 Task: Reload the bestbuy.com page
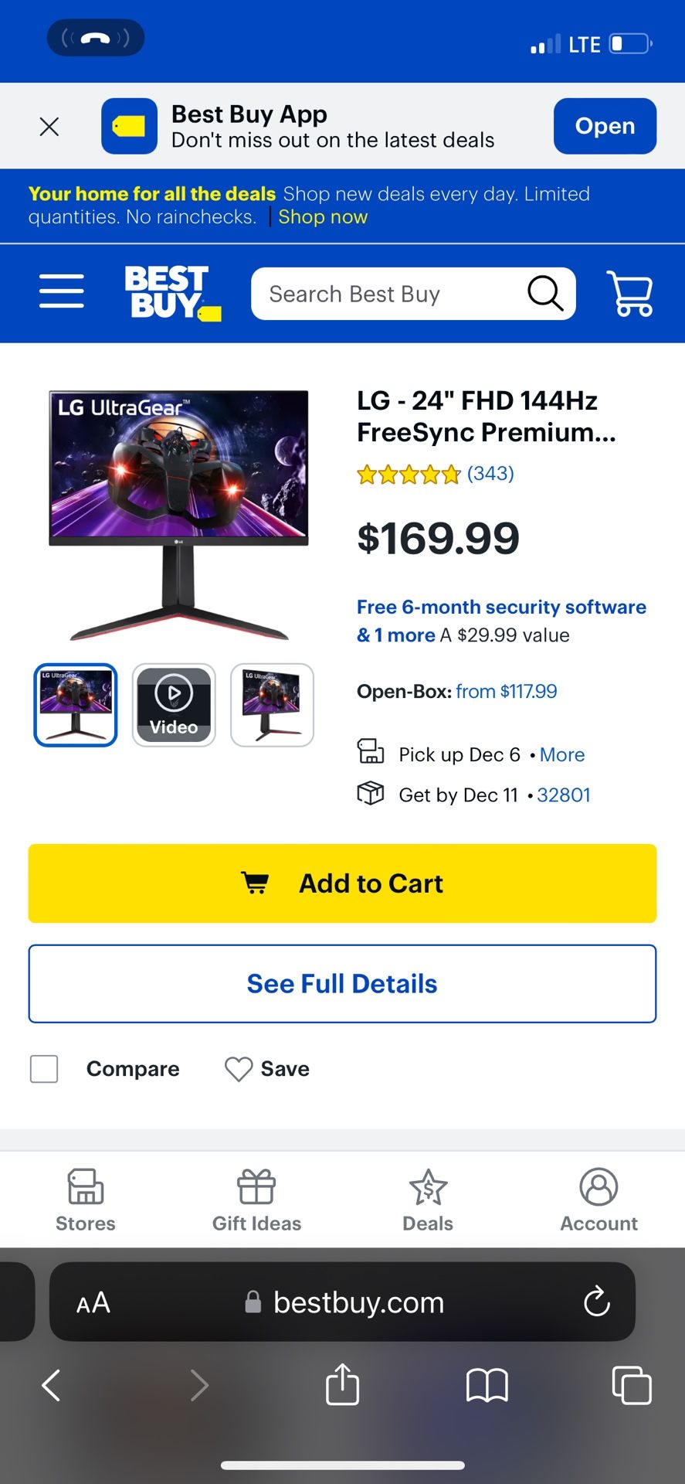[x=596, y=1302]
